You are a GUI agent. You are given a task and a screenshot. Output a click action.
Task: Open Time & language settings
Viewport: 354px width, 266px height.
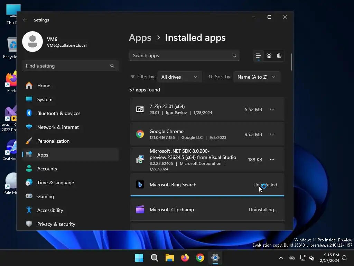click(x=71, y=182)
